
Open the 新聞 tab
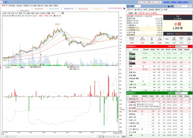(x=145, y=10)
